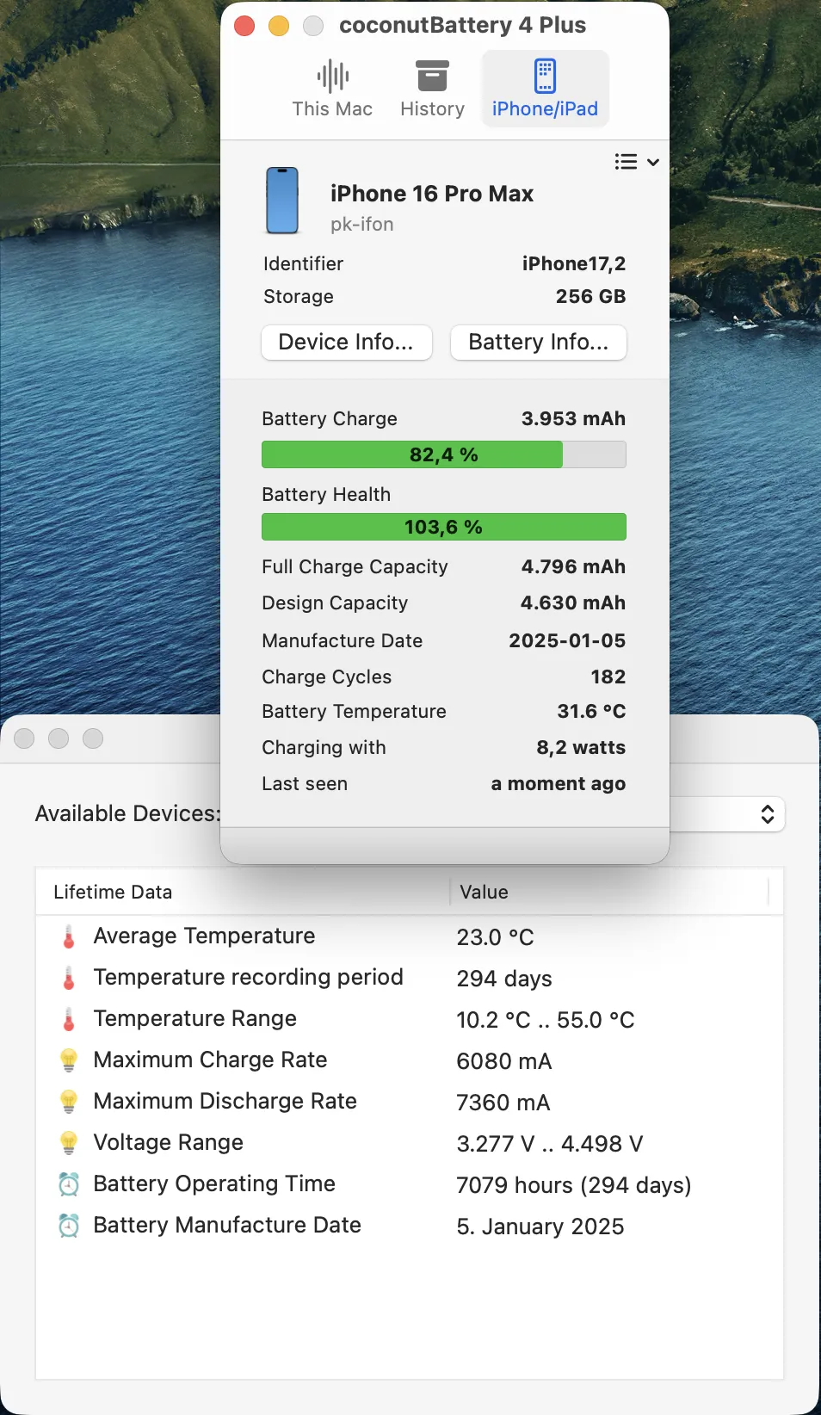Switch to the History tab

tap(432, 89)
